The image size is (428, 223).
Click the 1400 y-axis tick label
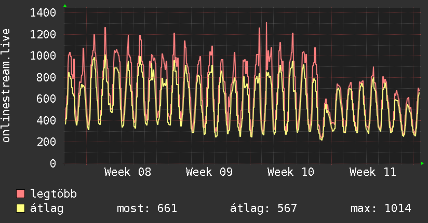click(43, 12)
